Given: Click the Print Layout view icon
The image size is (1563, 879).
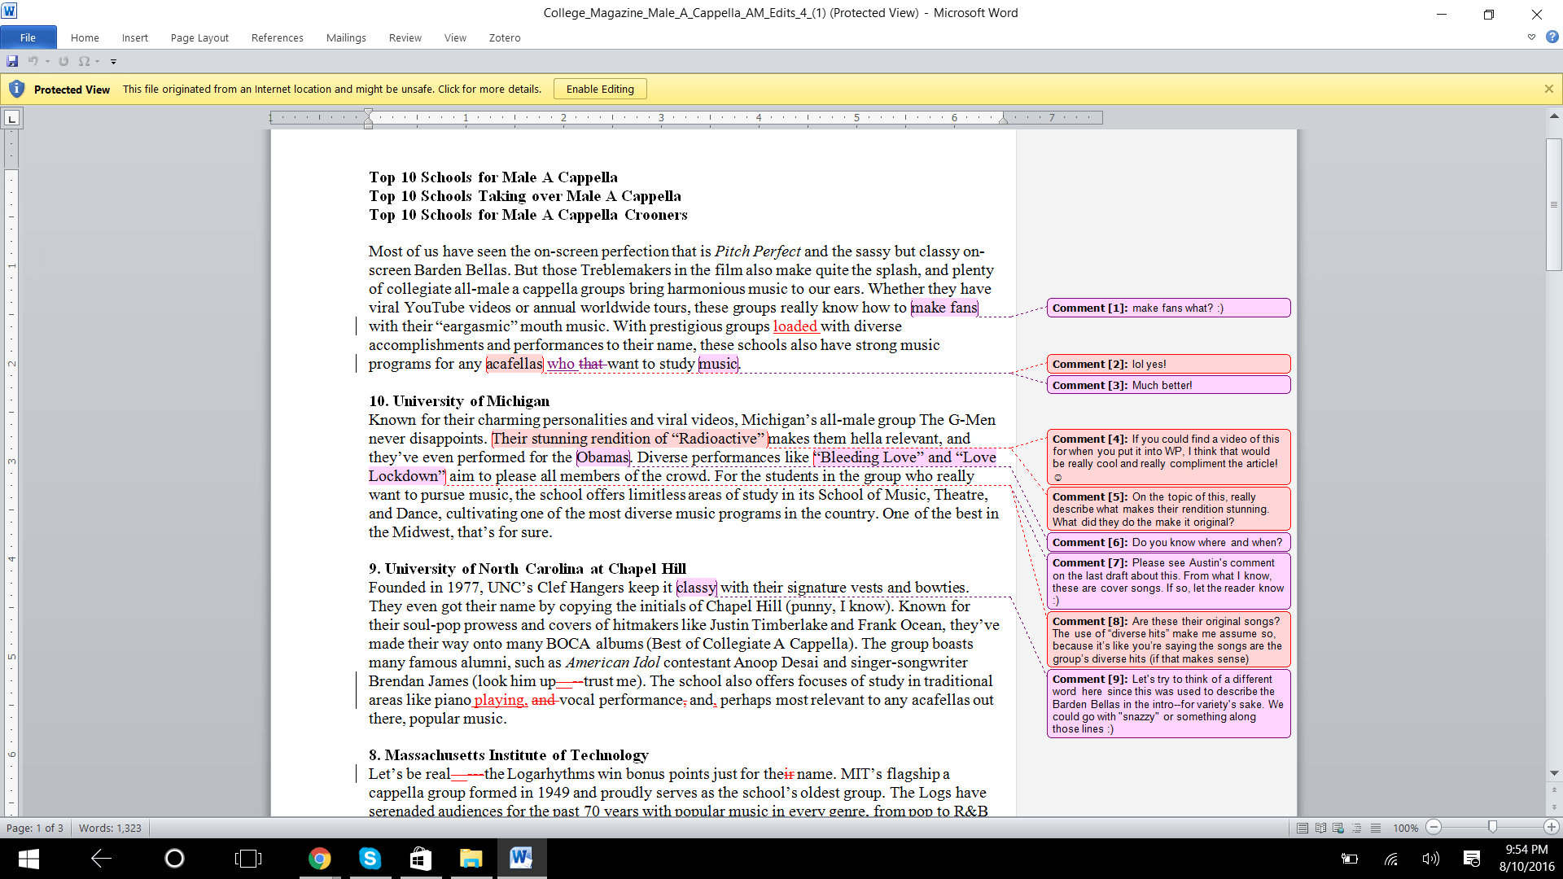Looking at the screenshot, I should 1302,828.
